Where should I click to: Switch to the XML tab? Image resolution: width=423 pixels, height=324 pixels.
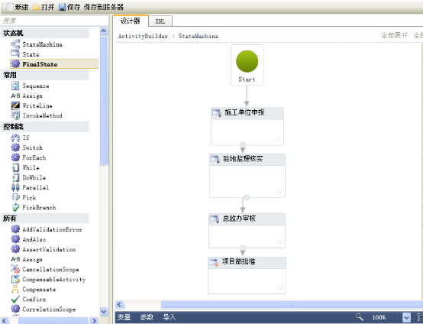[x=160, y=21]
